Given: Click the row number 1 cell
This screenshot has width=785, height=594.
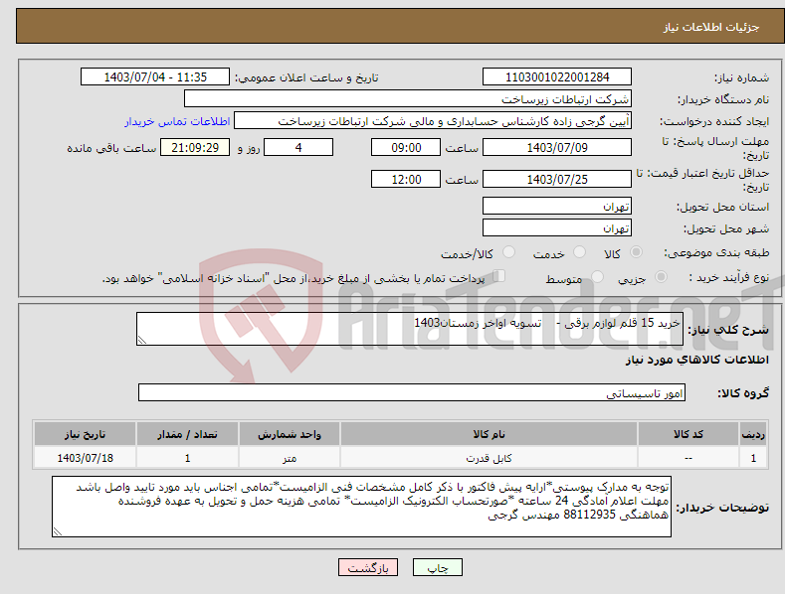Looking at the screenshot, I should [x=753, y=458].
